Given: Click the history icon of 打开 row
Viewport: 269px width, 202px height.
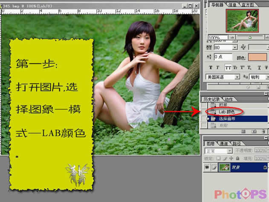Looking at the screenshot, I should pos(213,105).
